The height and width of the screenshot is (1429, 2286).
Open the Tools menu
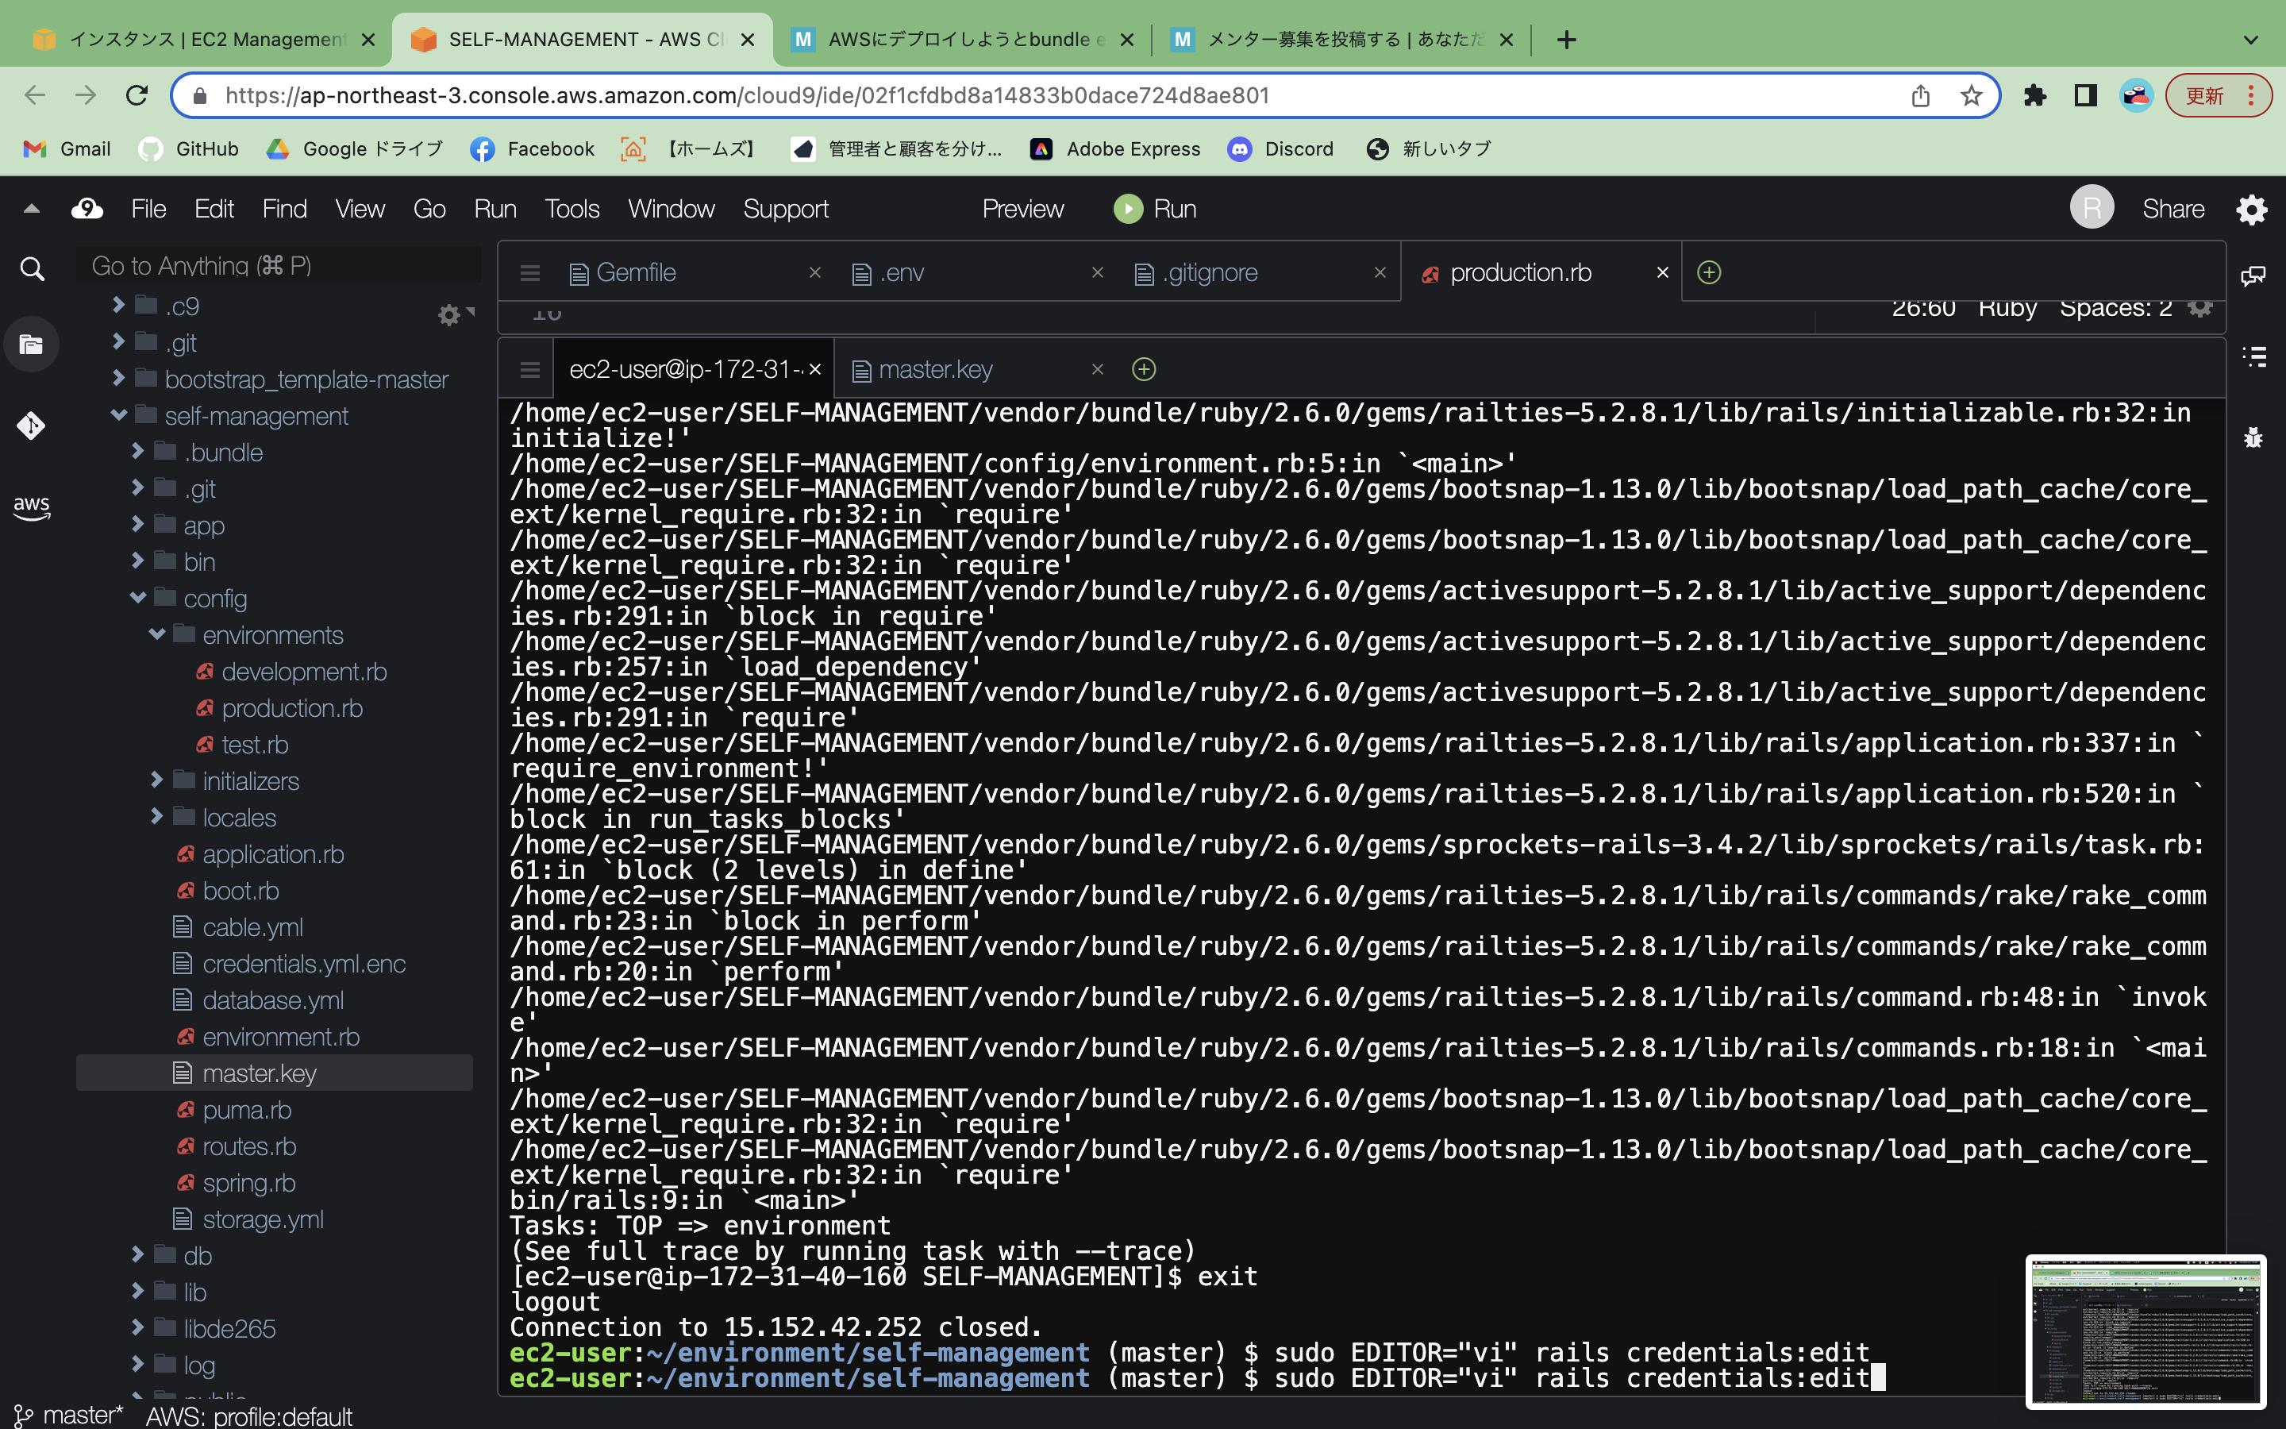[571, 209]
